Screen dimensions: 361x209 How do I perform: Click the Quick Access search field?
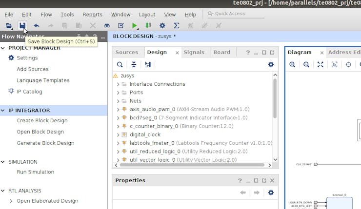click(x=235, y=14)
